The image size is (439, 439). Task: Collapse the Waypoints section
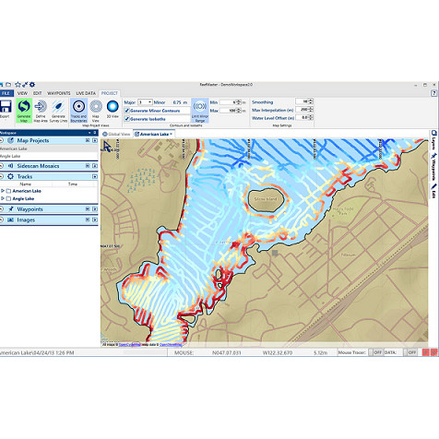1,209
